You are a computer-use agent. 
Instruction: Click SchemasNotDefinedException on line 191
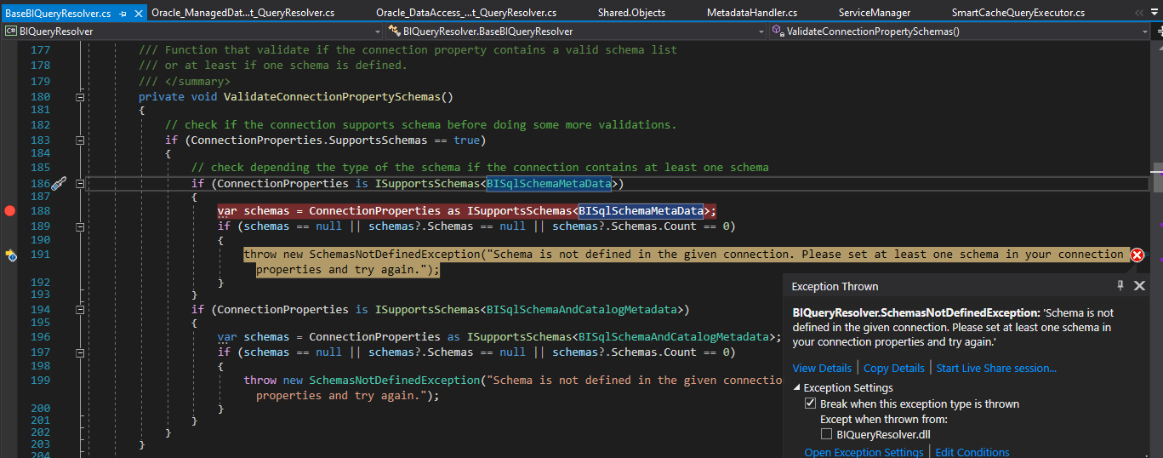[x=394, y=255]
